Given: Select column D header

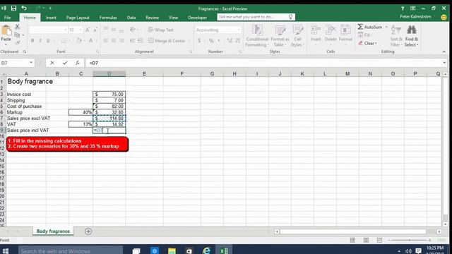Looking at the screenshot, I should pos(109,73).
